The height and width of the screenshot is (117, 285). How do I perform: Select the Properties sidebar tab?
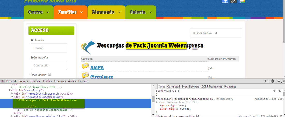click(230, 86)
